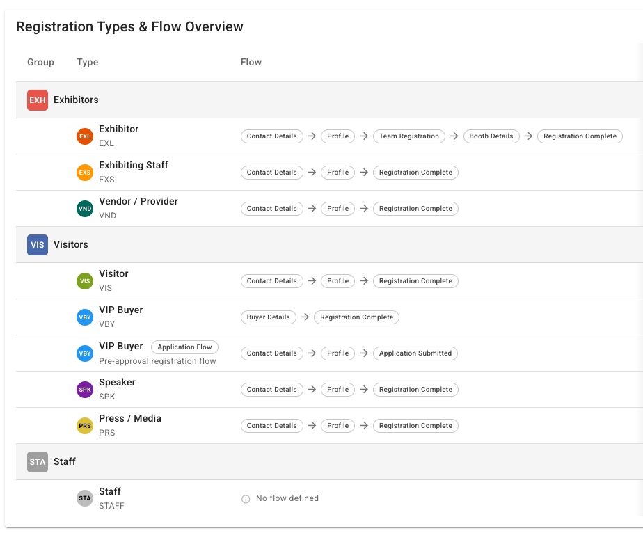Open Profile step for Press / Media
The image size is (643, 533).
pos(338,426)
